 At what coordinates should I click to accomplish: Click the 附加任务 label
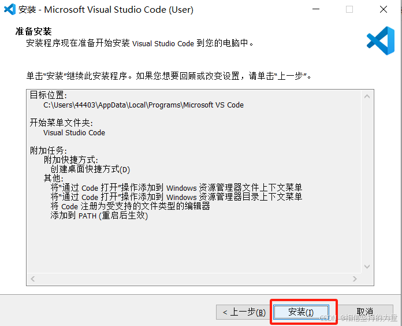point(49,150)
